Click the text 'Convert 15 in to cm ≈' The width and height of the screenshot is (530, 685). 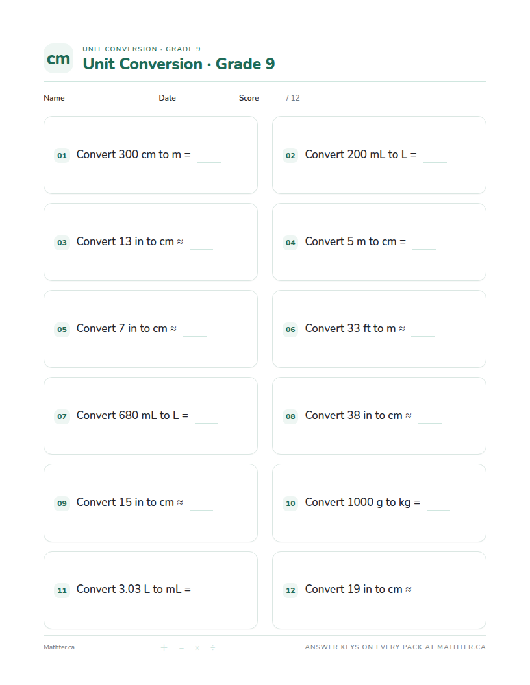point(130,502)
